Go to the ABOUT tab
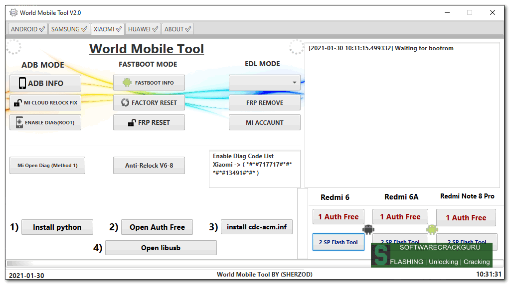The image size is (510, 285). click(x=177, y=29)
